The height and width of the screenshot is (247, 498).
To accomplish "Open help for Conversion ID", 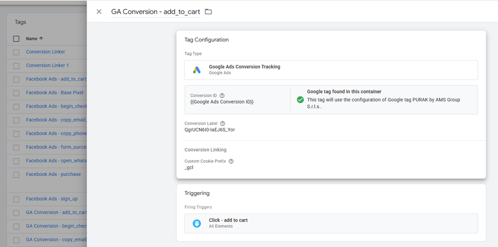I will 222,95.
